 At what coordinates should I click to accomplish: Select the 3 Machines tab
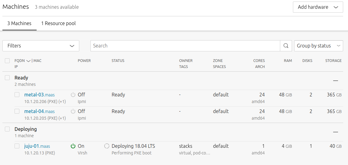point(19,23)
